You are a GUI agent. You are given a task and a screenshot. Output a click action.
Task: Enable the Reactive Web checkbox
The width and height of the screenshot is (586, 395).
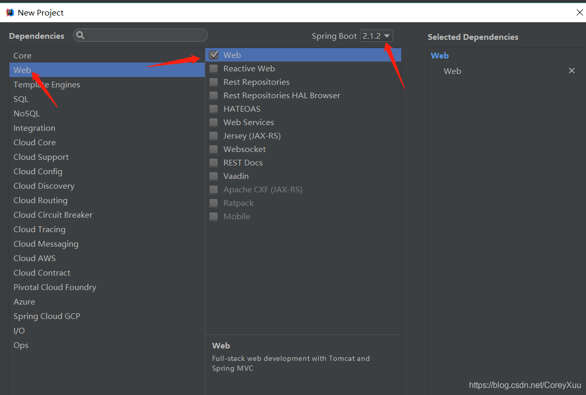[x=214, y=68]
